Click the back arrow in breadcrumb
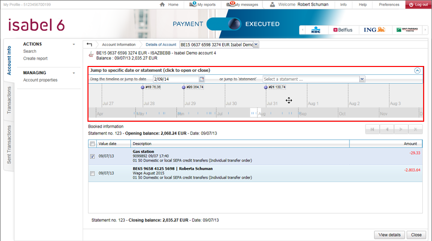The image size is (432, 241). tap(89, 44)
